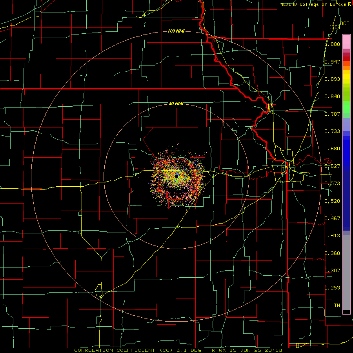Click the 50 NMI range ring label

[176, 104]
